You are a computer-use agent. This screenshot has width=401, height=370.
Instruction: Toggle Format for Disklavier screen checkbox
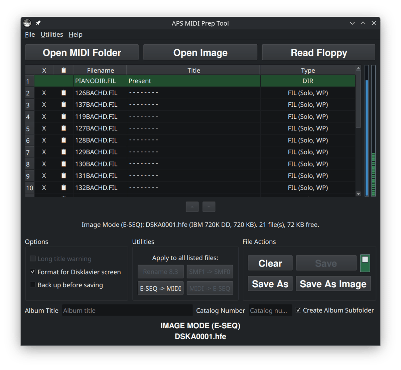(33, 272)
